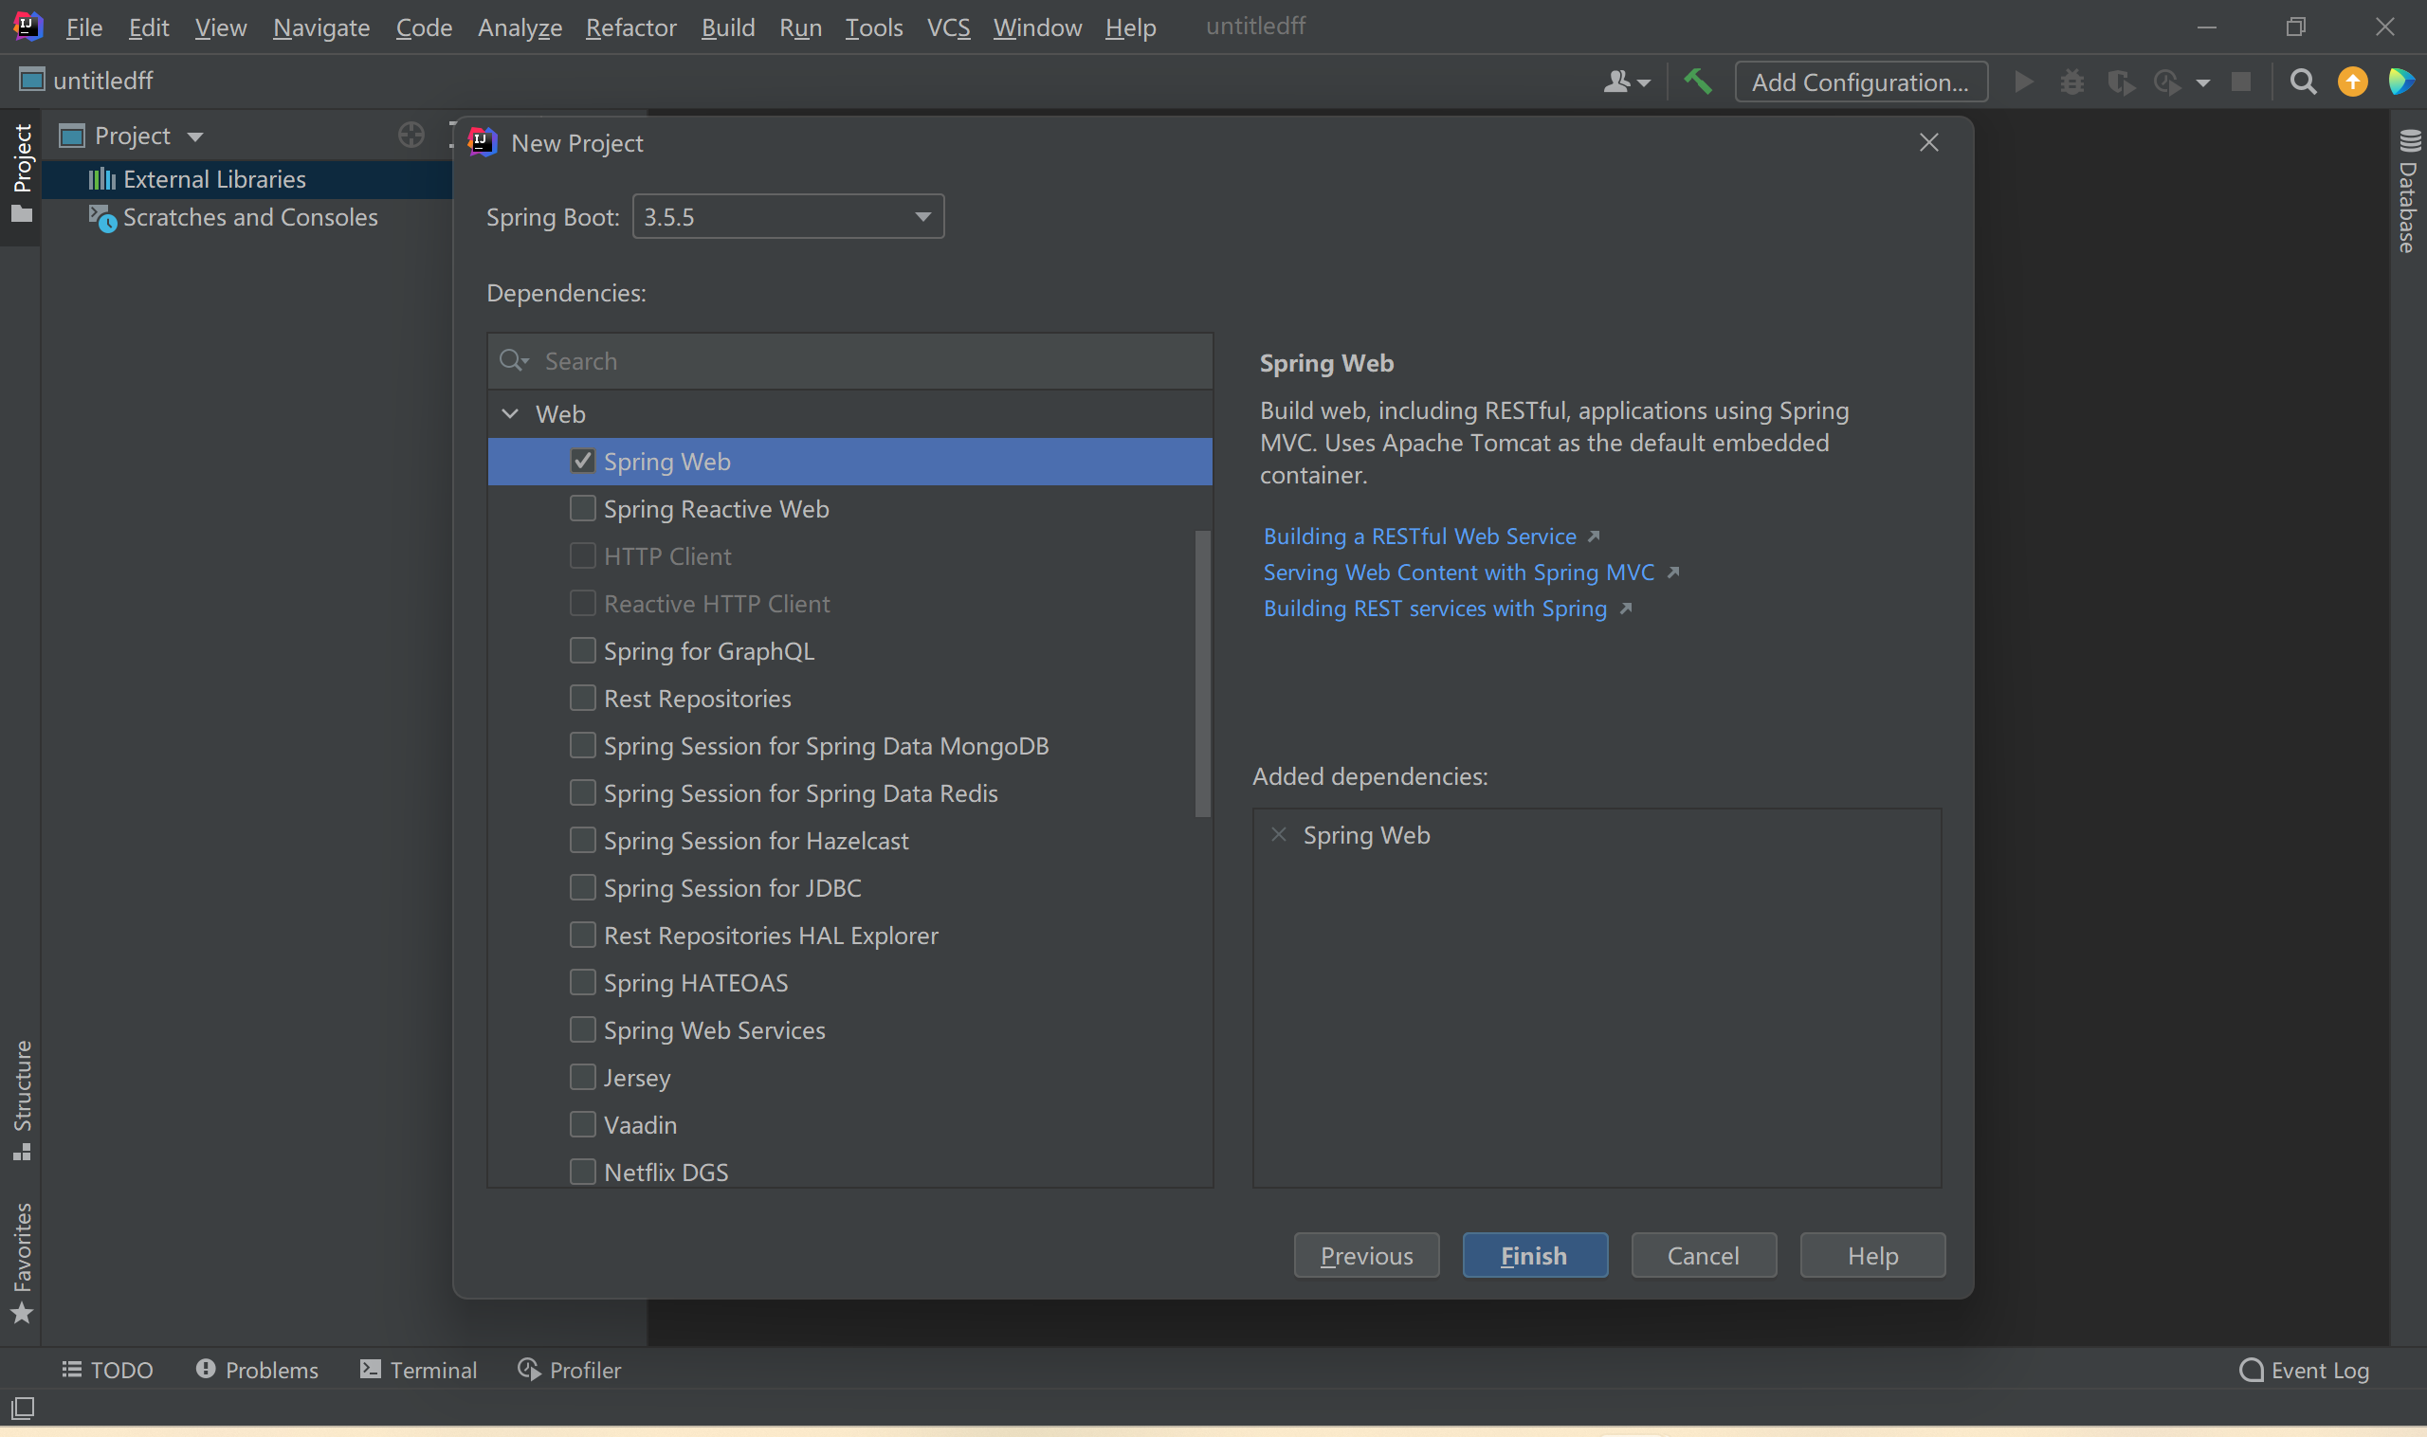
Task: Enable the Spring Reactive Web checkbox
Action: (x=582, y=508)
